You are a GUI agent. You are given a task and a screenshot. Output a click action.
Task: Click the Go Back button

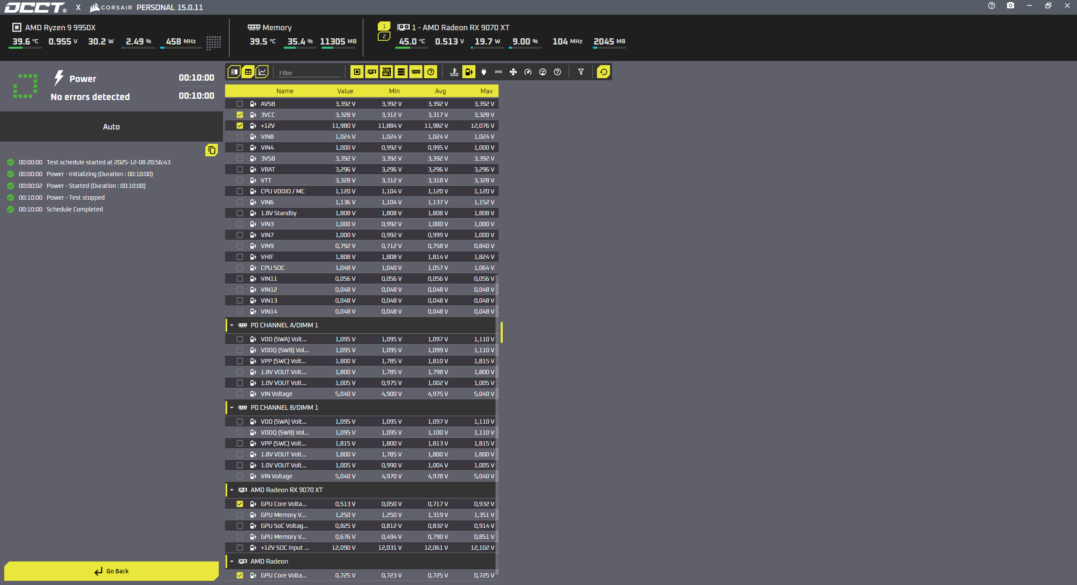click(x=111, y=571)
